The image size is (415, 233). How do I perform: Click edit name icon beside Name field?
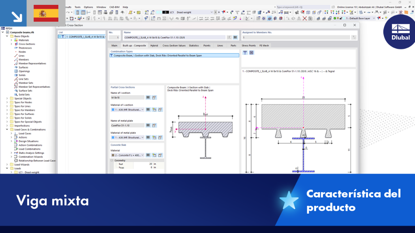229,38
